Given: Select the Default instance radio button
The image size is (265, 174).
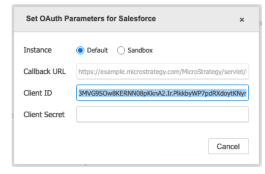Looking at the screenshot, I should pos(80,50).
